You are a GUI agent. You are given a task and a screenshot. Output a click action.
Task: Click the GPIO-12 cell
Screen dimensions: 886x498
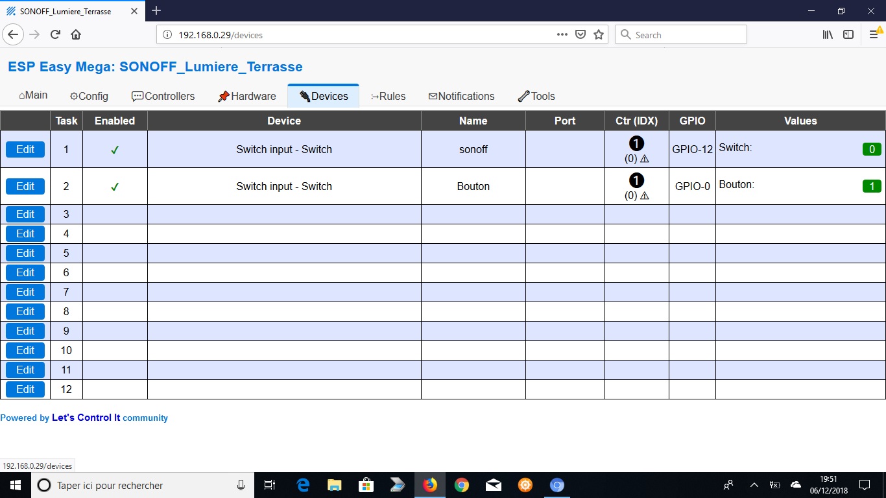tap(692, 149)
